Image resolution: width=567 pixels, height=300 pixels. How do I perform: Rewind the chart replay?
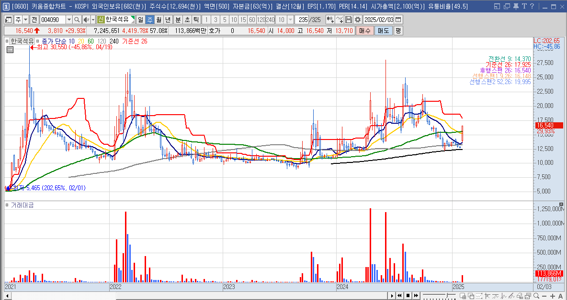point(399,296)
